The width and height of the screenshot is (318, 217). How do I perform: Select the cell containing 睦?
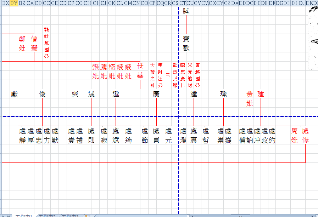186,11
